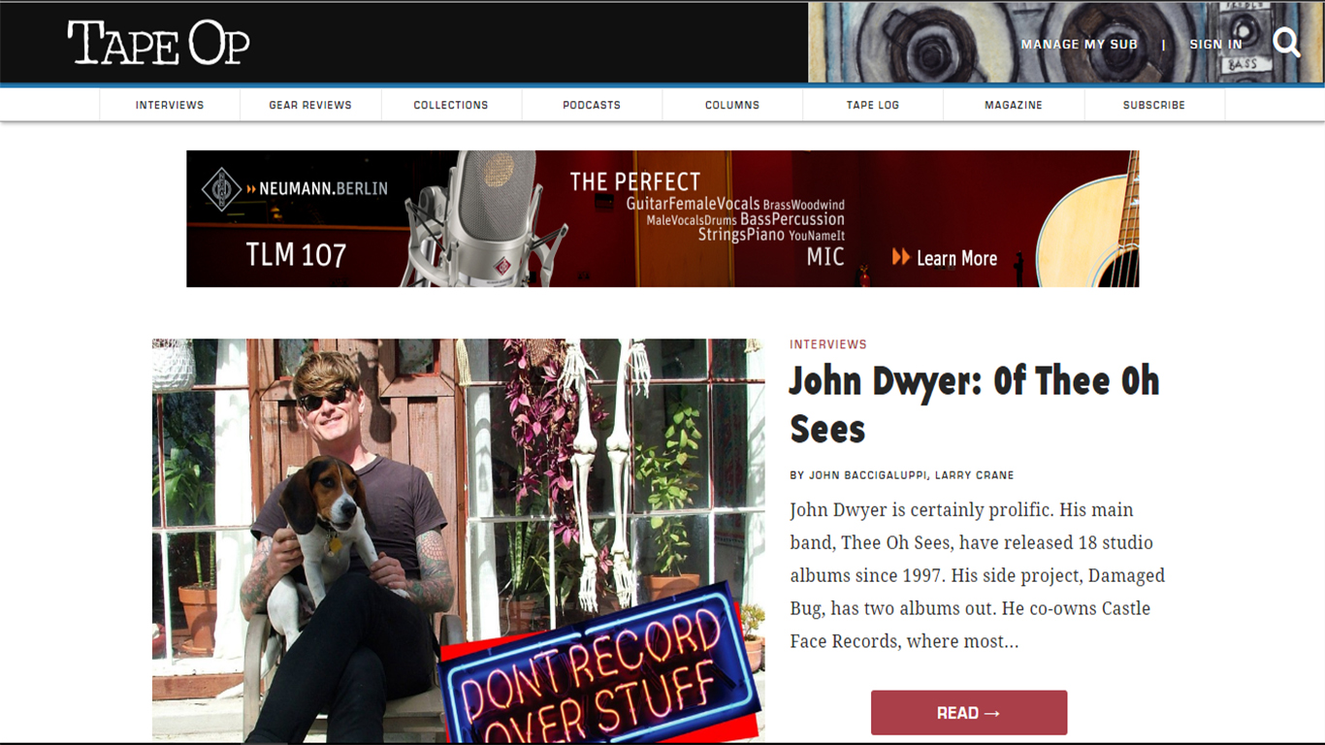This screenshot has height=745, width=1325.
Task: Click the Interviews category label above the headline
Action: click(x=828, y=344)
